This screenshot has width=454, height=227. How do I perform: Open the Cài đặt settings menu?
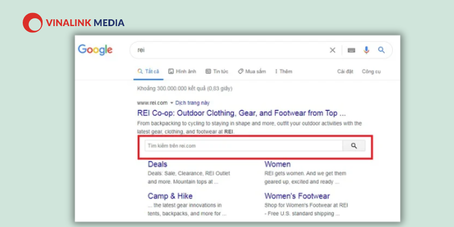point(345,72)
